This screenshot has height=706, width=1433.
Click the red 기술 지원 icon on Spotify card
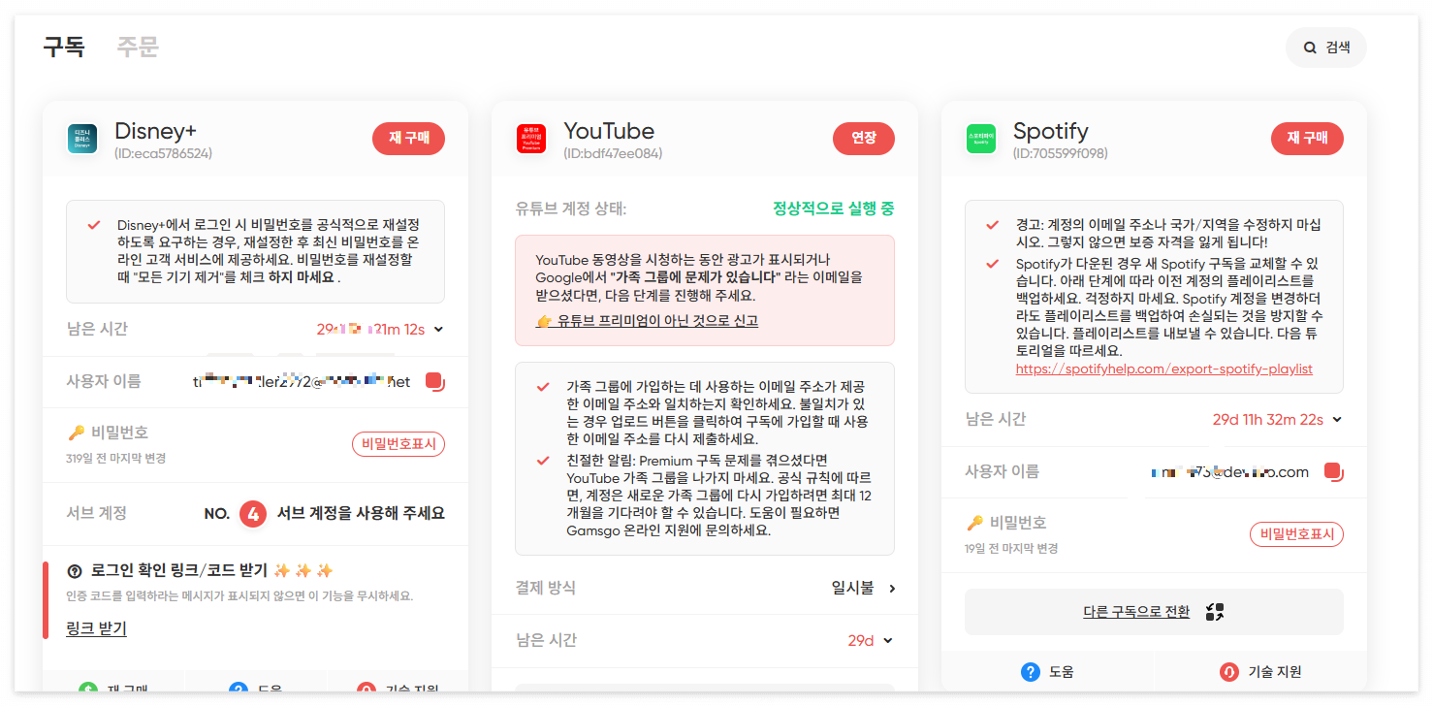point(1228,671)
